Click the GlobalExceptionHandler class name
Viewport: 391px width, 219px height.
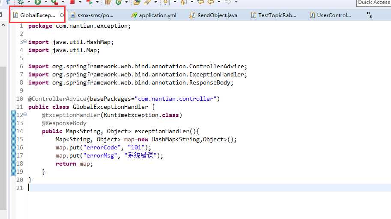[x=110, y=107]
